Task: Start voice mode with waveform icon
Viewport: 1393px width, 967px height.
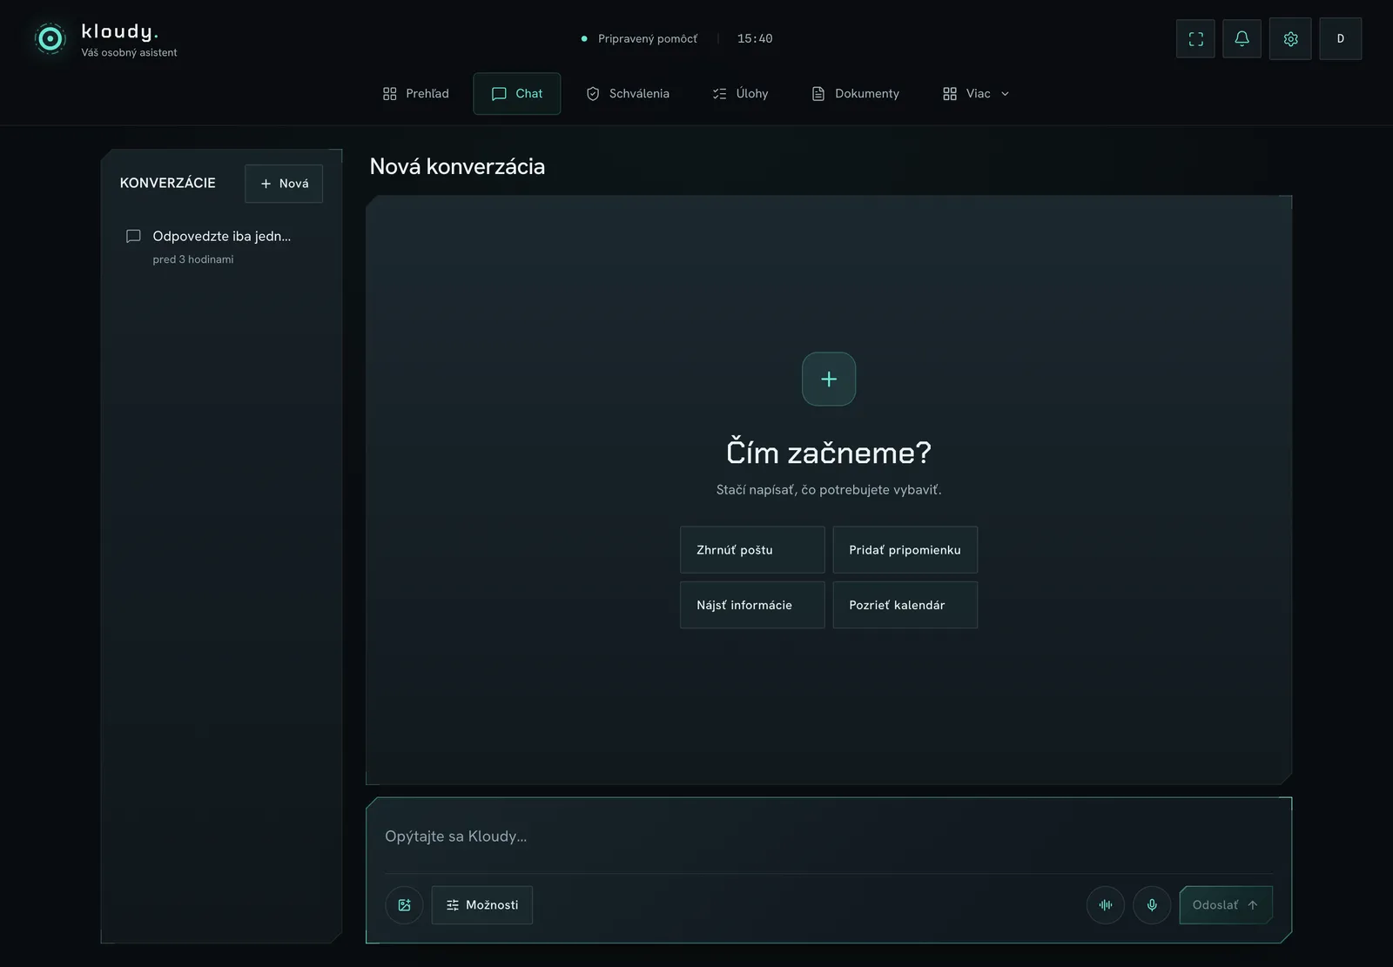Action: coord(1106,905)
